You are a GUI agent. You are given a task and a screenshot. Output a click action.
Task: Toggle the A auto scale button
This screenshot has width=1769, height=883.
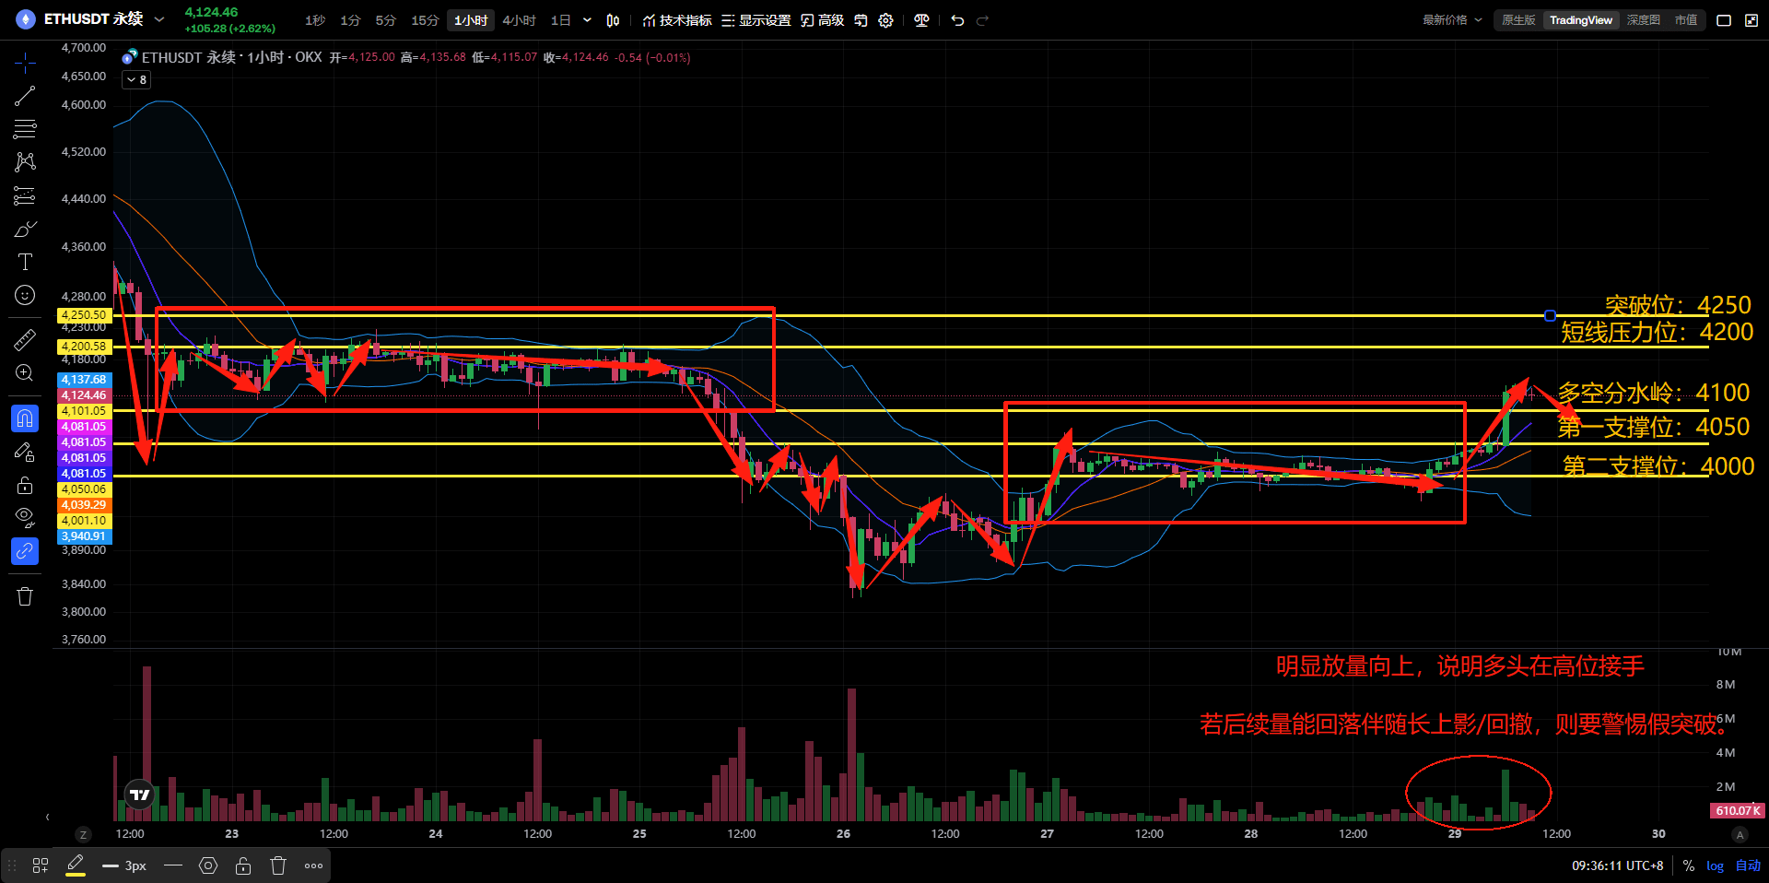[x=1740, y=834]
